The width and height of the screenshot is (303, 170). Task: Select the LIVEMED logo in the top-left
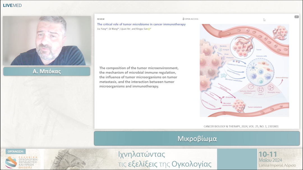[x=12, y=5]
